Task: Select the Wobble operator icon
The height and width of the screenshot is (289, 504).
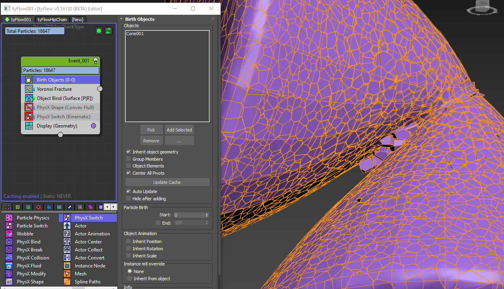Action: [9, 234]
